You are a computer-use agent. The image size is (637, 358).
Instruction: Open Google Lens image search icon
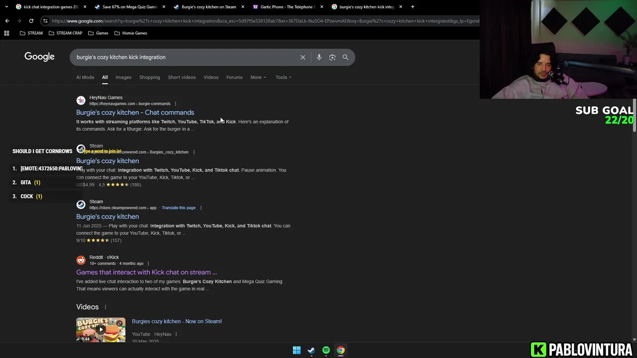click(332, 57)
